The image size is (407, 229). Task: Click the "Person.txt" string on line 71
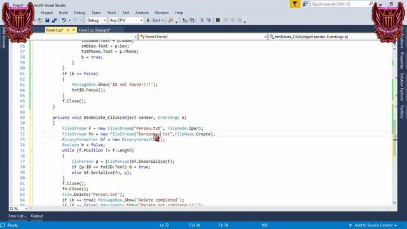149,128
